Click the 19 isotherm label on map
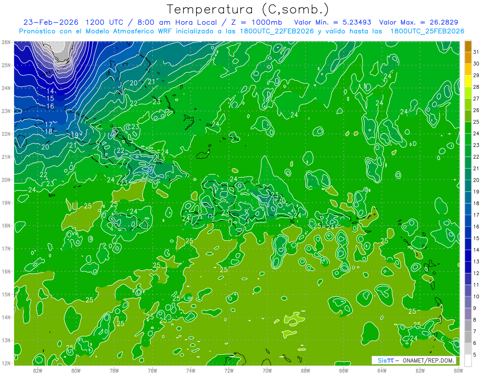This screenshot has width=487, height=376. [75, 135]
